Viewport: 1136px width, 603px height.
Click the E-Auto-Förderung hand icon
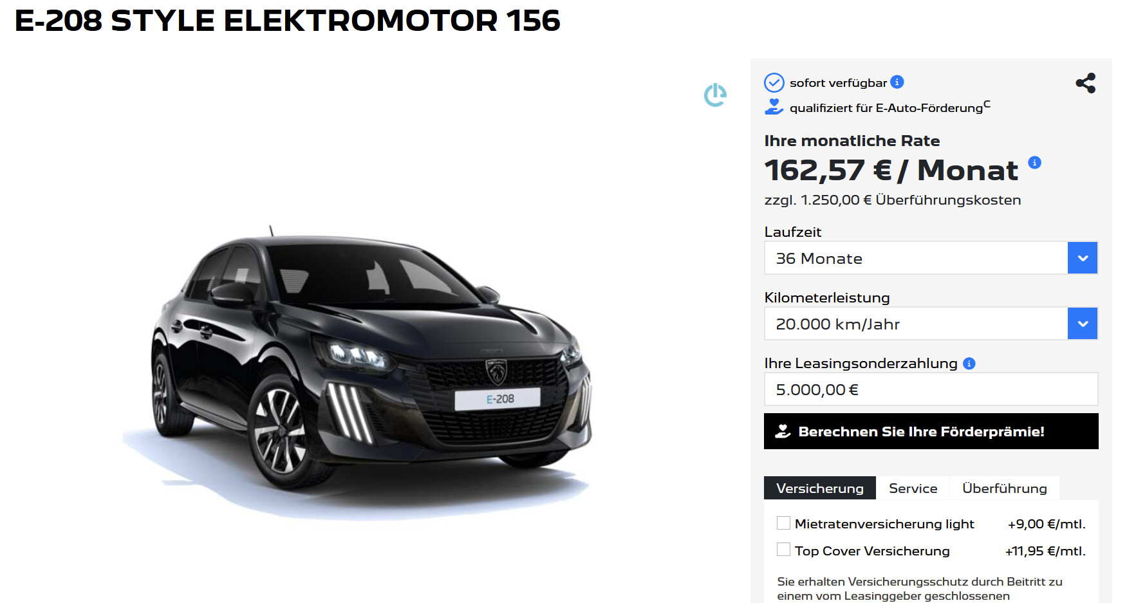click(774, 107)
